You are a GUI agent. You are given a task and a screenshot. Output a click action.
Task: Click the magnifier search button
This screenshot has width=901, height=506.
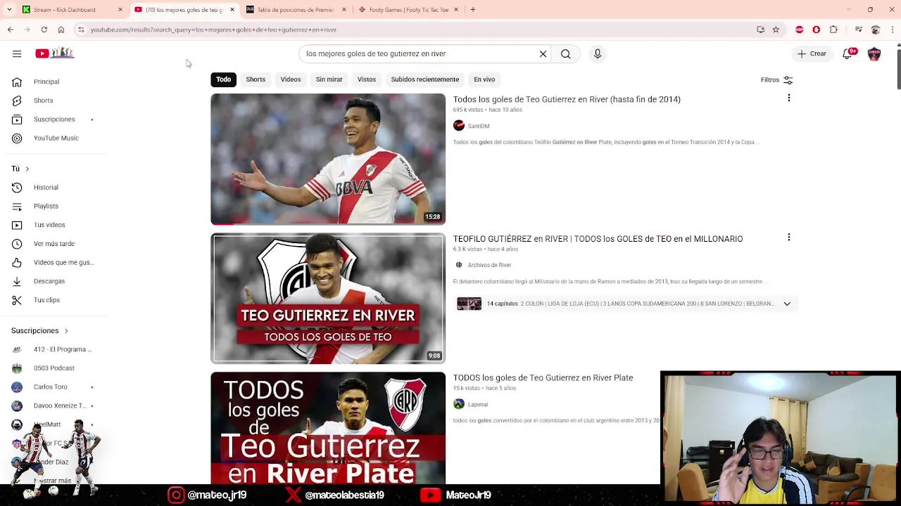click(x=565, y=53)
